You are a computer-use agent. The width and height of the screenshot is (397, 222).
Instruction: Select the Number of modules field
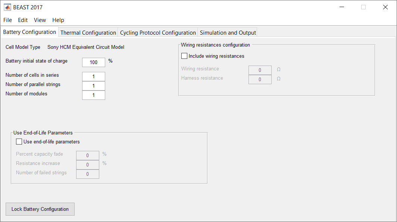[x=93, y=95]
